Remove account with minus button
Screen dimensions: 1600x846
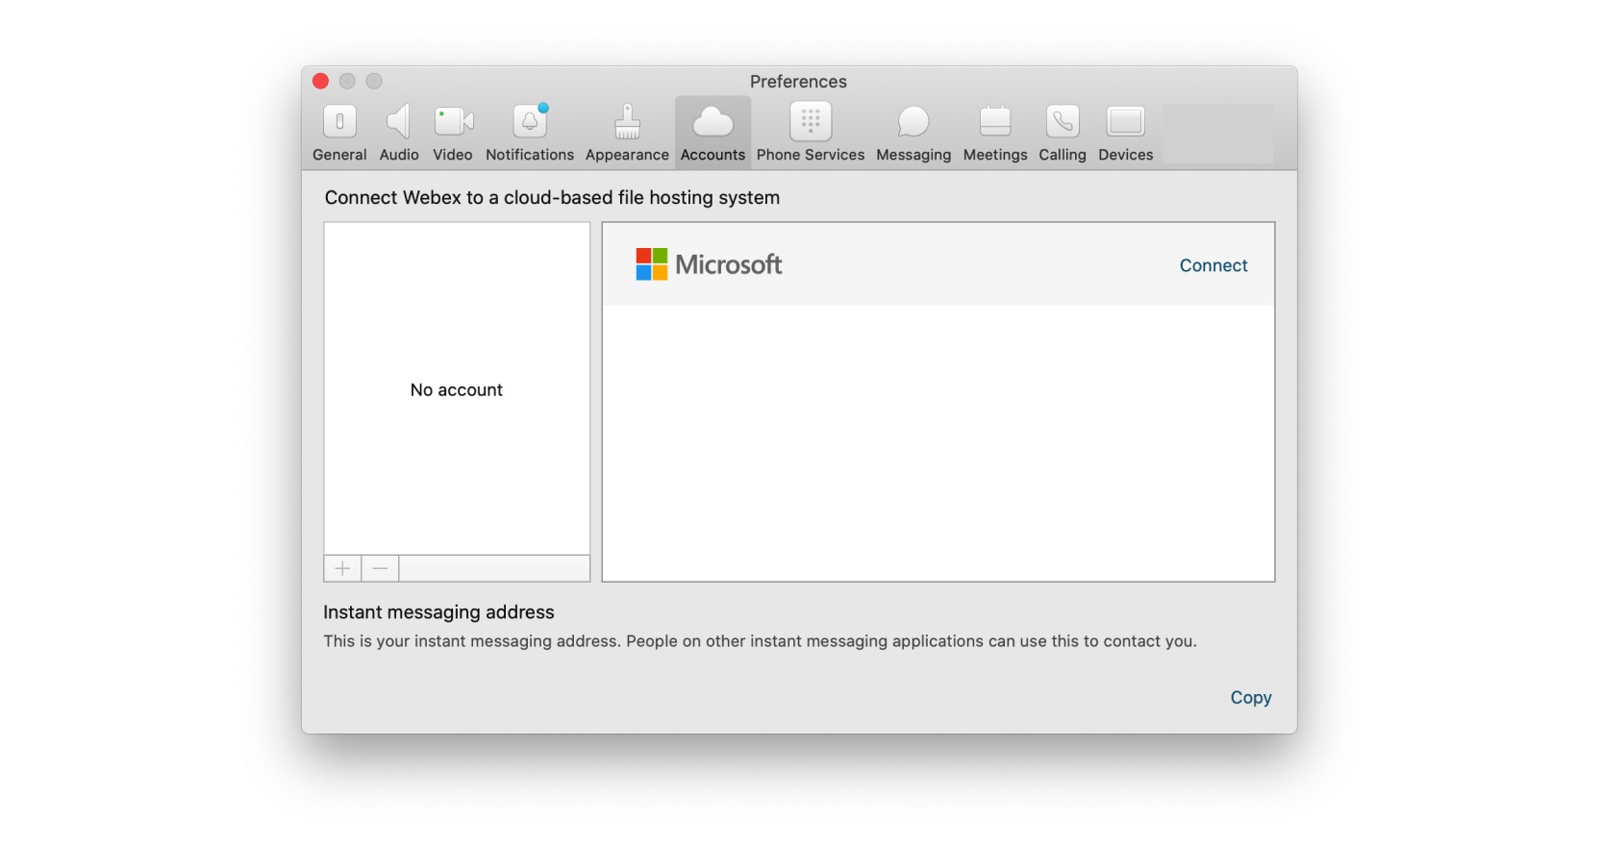pyautogui.click(x=380, y=568)
